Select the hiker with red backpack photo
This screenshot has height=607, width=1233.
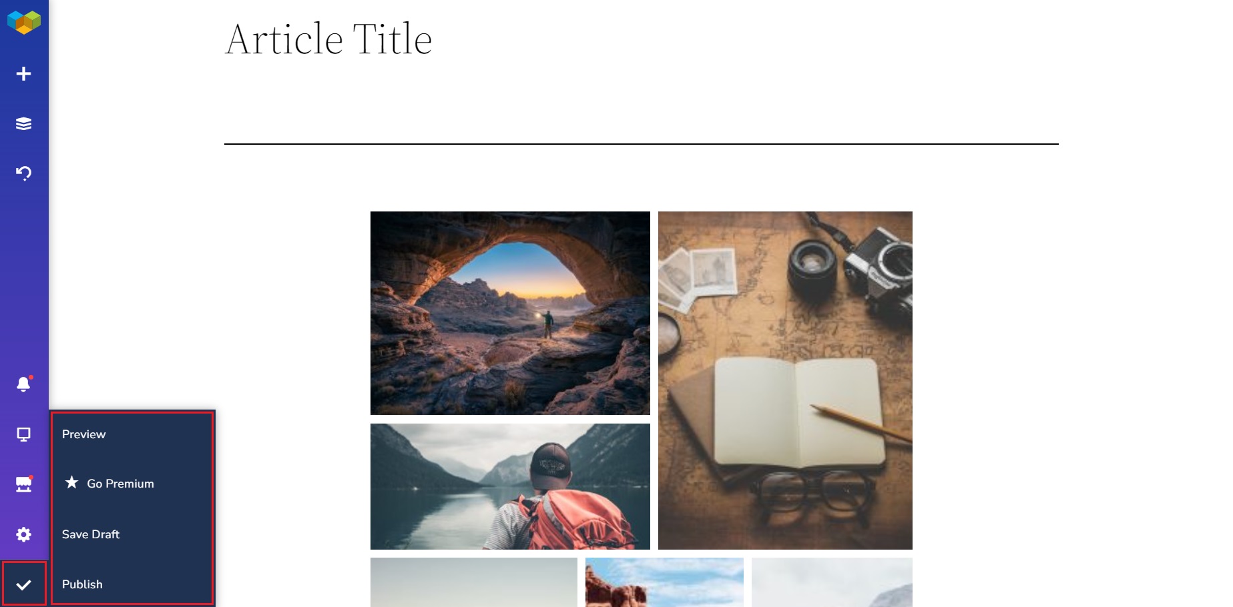tap(510, 486)
